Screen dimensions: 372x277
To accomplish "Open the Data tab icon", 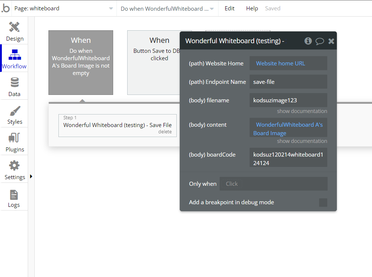I will [14, 82].
